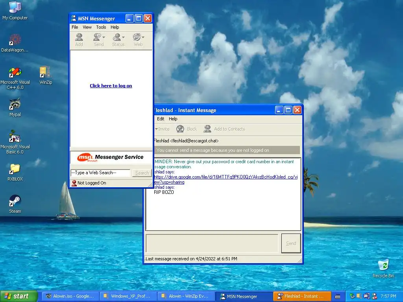Open the Edit menu in Instant Message window

pyautogui.click(x=161, y=119)
